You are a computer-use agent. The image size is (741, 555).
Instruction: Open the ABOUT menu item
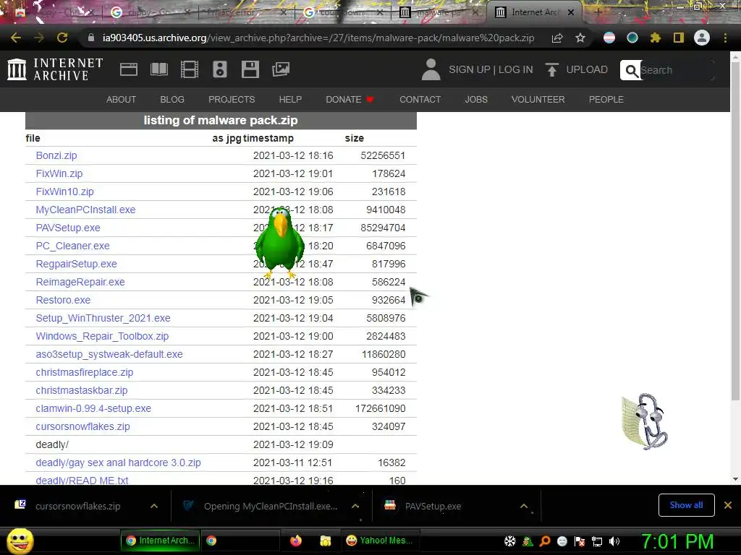(x=121, y=100)
